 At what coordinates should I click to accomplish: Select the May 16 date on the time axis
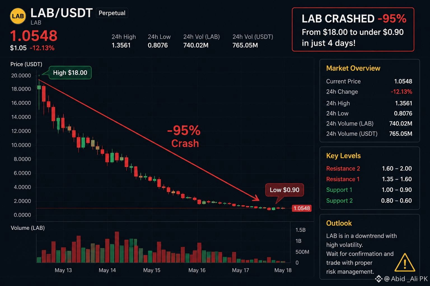click(197, 270)
